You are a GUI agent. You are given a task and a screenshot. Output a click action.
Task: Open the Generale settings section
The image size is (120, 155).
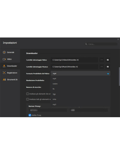point(10,52)
